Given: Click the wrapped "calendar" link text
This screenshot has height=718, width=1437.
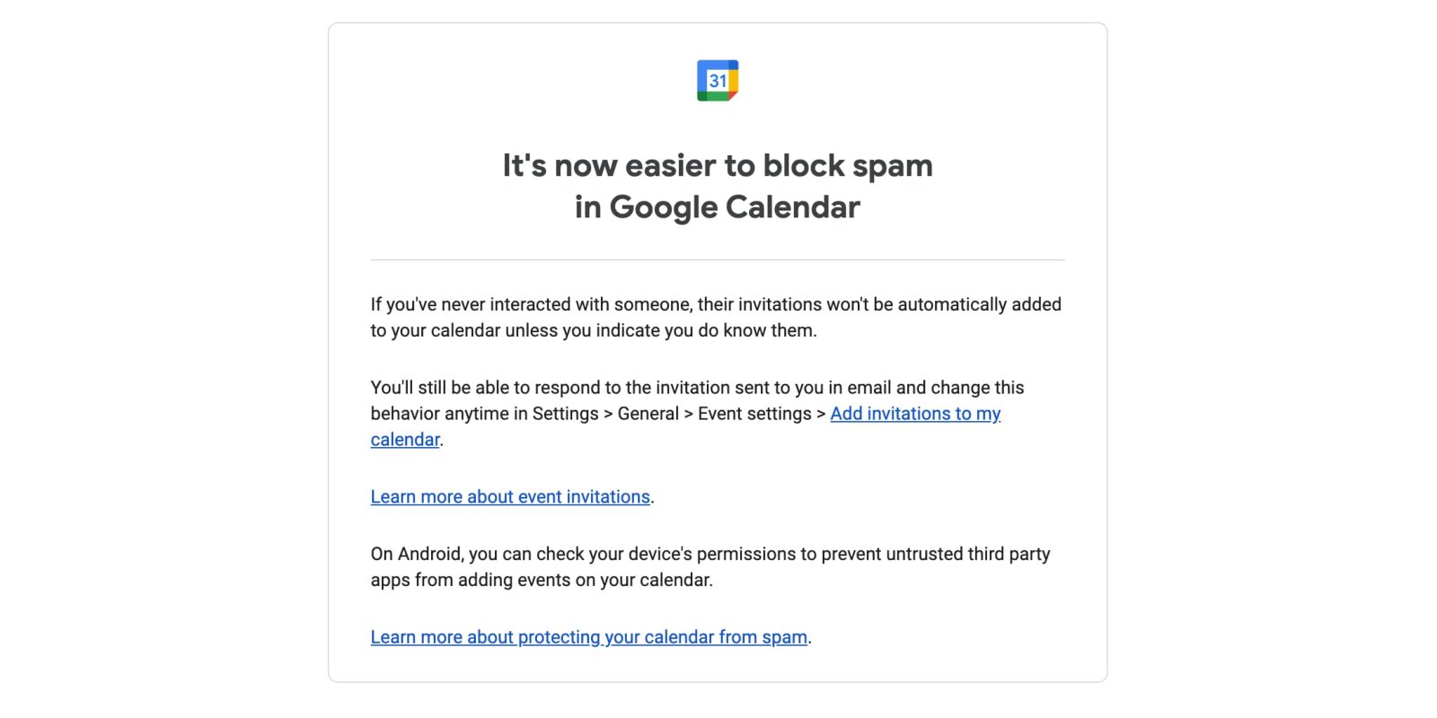Looking at the screenshot, I should [x=405, y=440].
